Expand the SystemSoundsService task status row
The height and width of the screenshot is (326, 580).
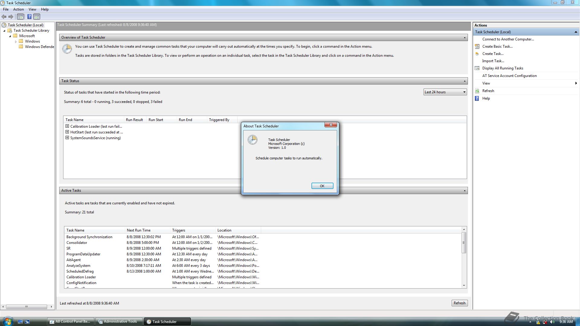67,138
